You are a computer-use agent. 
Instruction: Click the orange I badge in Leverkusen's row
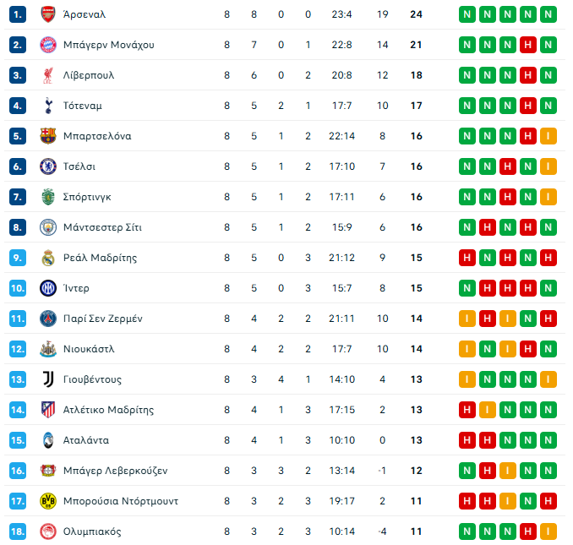coord(508,471)
